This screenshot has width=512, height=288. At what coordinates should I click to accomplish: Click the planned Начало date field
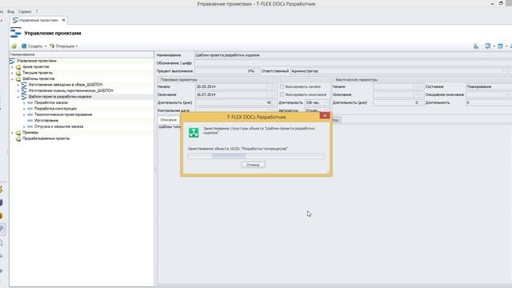(x=231, y=86)
